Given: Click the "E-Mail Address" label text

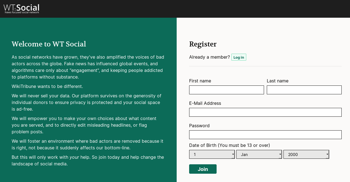Looking at the screenshot, I should tap(205, 103).
